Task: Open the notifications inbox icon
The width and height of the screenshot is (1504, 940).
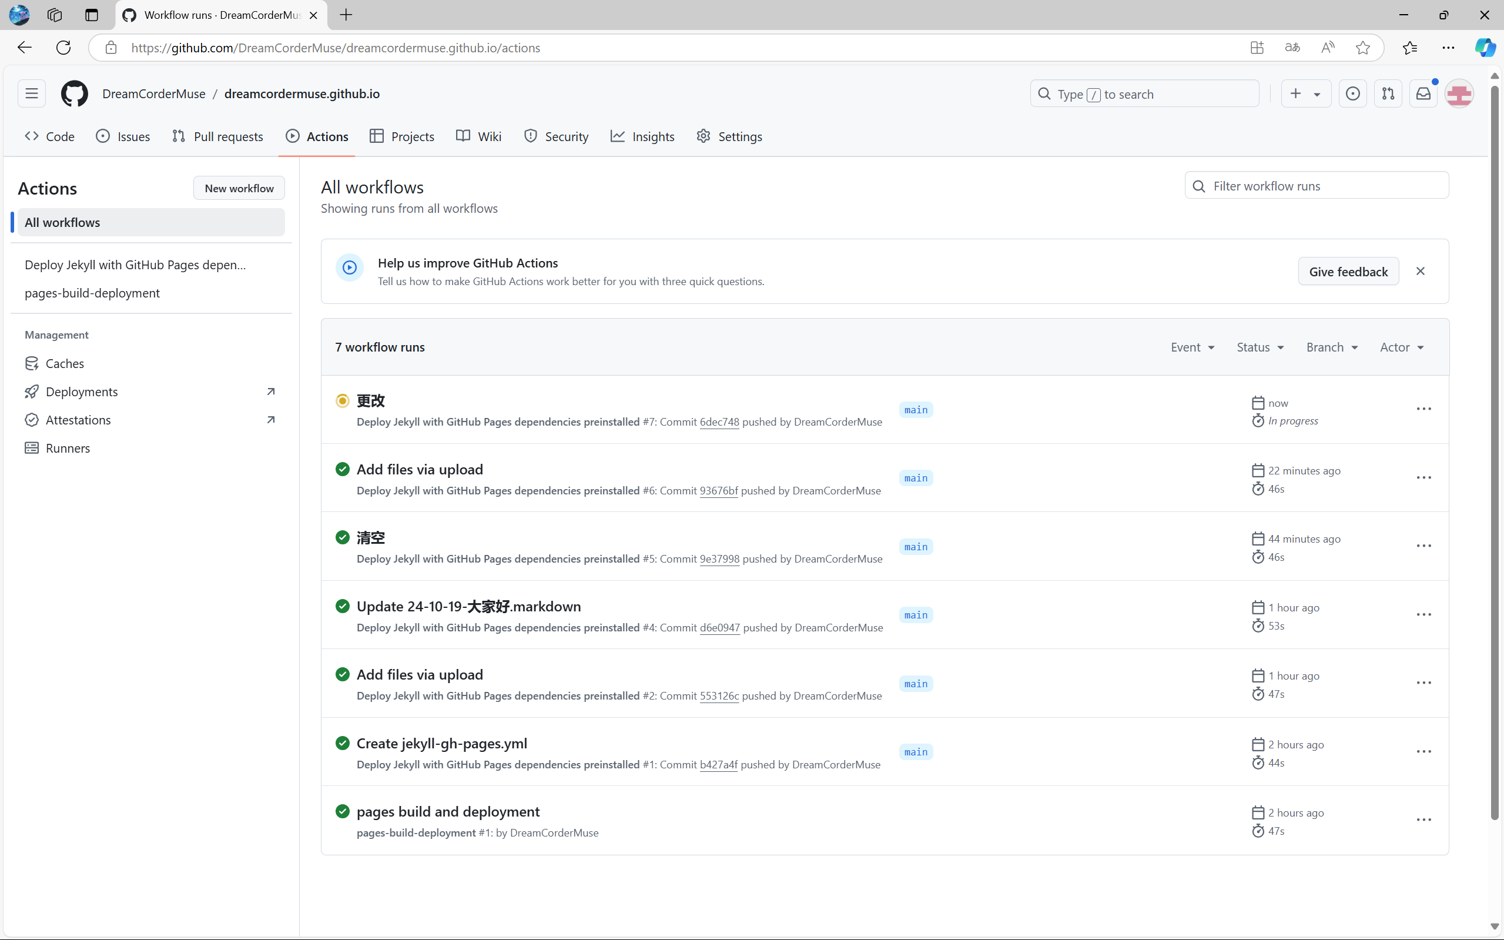Action: (1423, 94)
